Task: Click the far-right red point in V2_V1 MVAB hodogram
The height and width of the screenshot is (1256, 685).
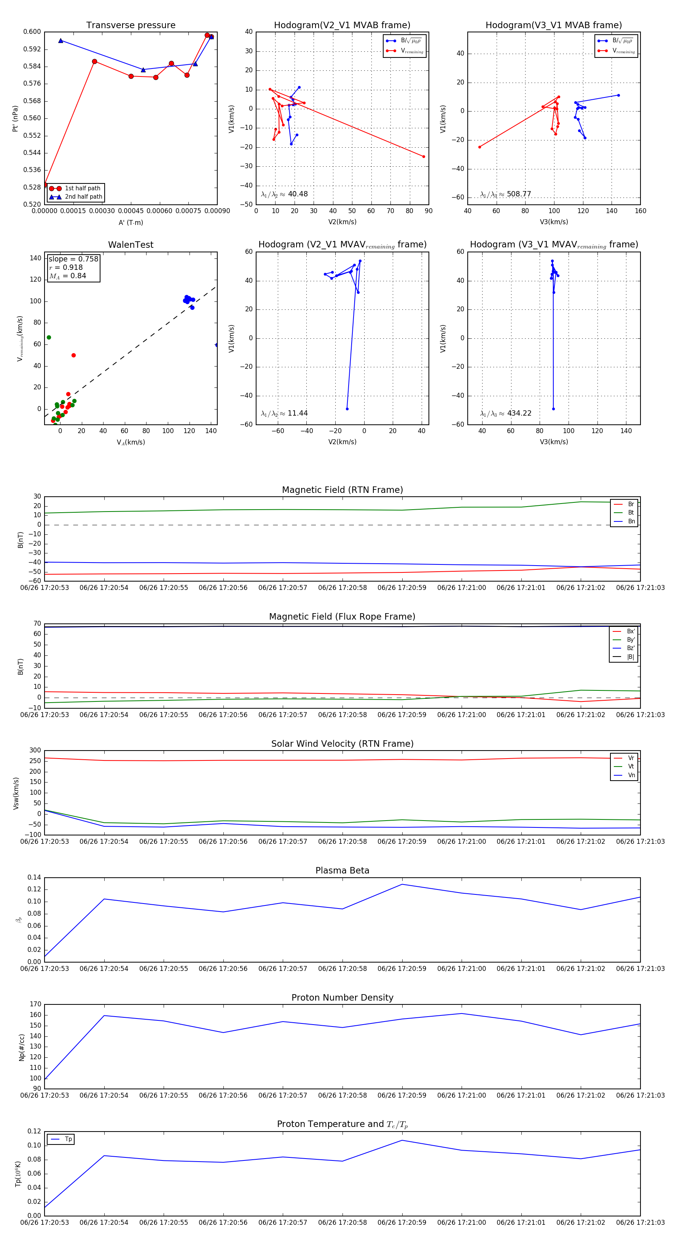Action: pos(423,156)
